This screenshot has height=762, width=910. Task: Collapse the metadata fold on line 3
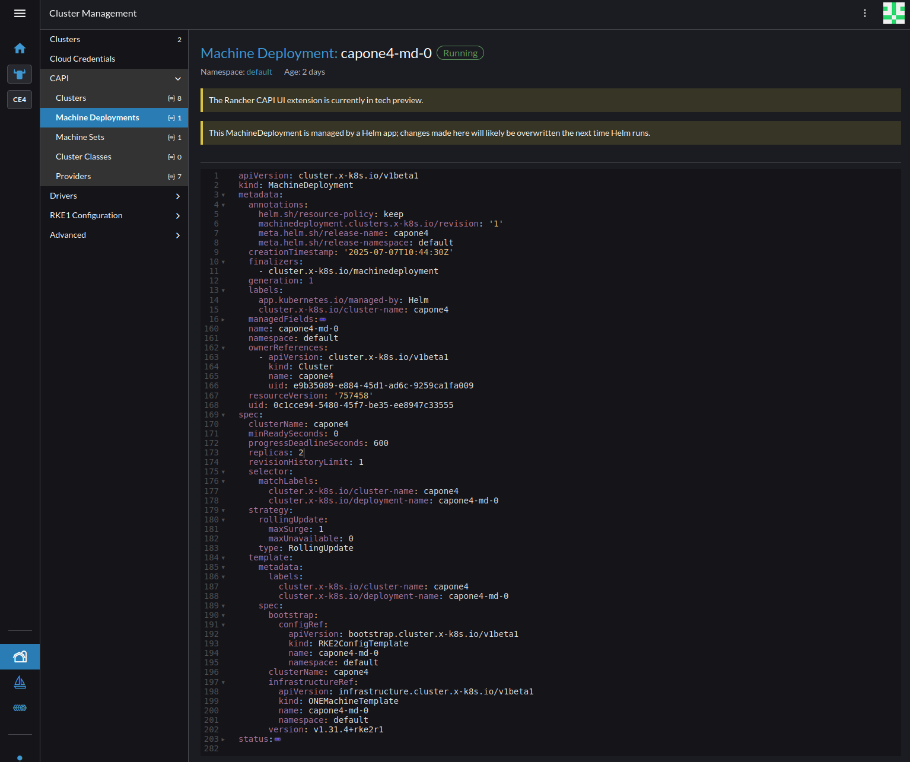[223, 195]
